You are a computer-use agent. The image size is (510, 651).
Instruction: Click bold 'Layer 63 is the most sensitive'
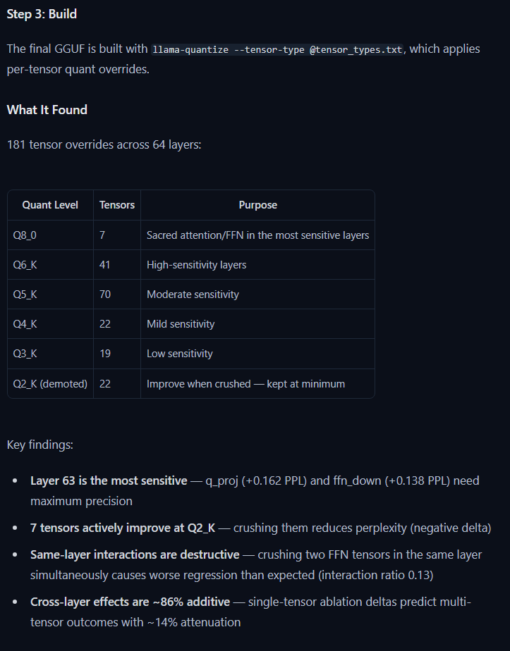(109, 480)
